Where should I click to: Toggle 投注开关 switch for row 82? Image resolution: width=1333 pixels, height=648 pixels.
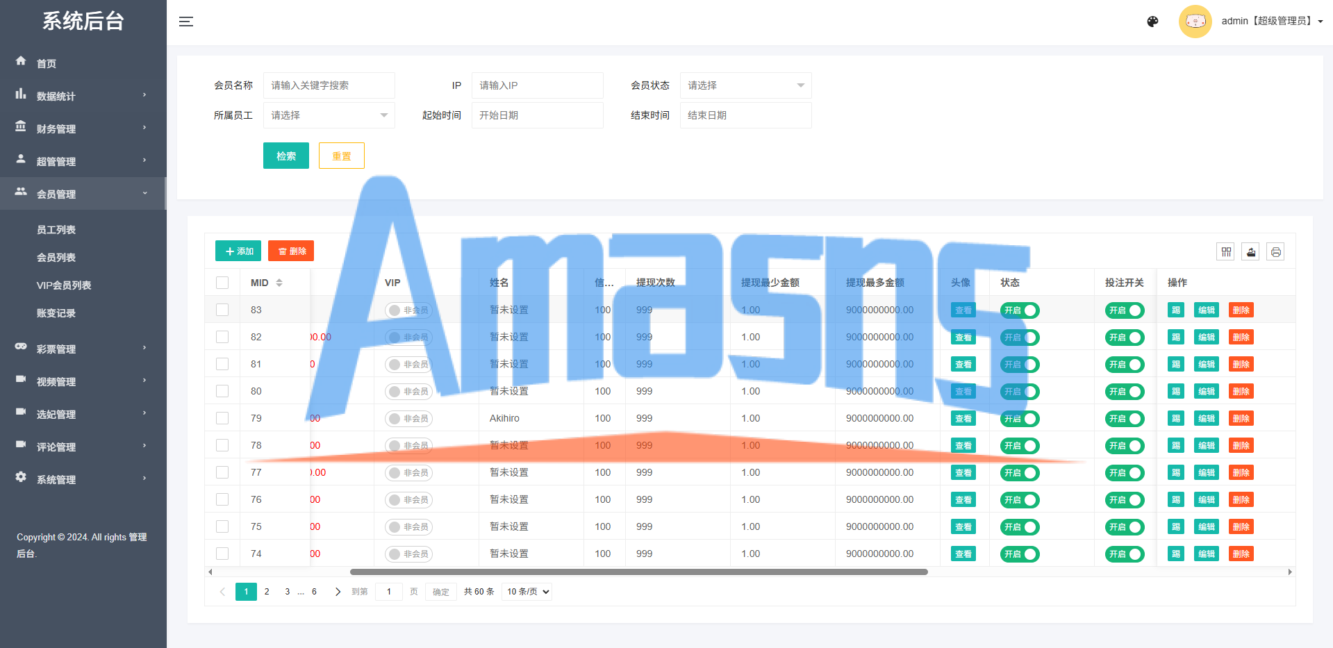(x=1125, y=338)
